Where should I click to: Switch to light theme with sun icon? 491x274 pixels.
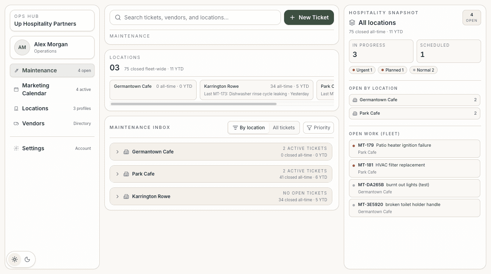click(x=15, y=259)
